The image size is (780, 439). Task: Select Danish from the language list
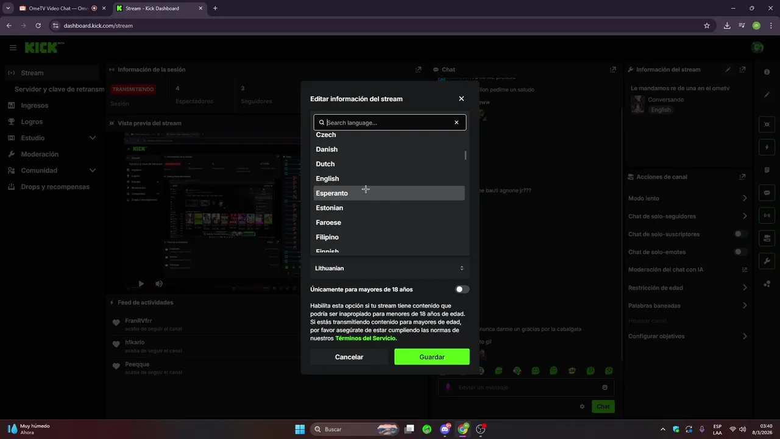389,149
